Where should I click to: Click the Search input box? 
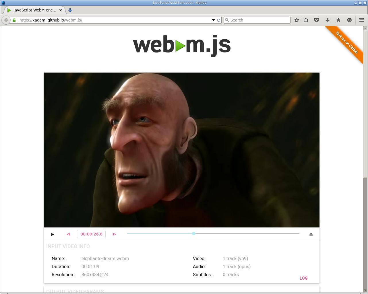click(x=257, y=20)
